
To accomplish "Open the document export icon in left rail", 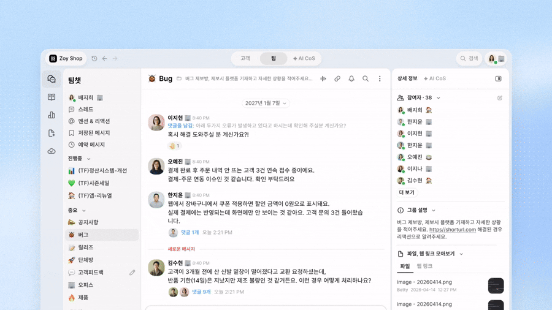I will pyautogui.click(x=52, y=133).
